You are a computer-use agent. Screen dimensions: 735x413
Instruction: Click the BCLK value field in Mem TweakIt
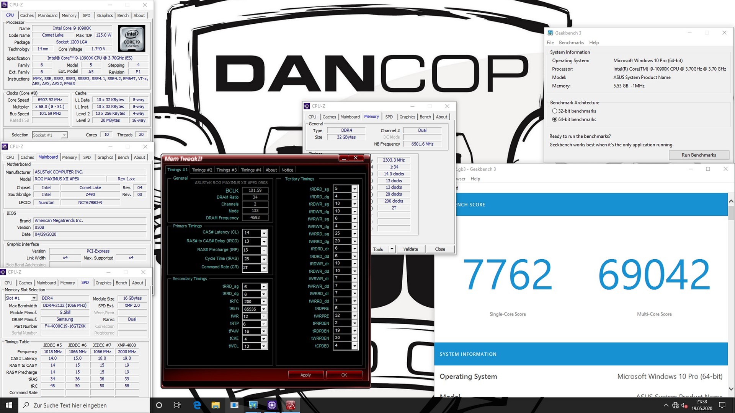(255, 190)
